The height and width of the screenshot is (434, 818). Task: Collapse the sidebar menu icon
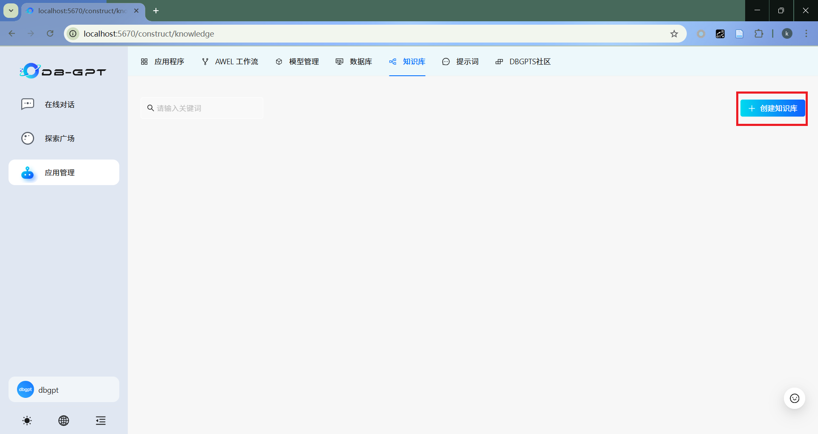click(101, 421)
